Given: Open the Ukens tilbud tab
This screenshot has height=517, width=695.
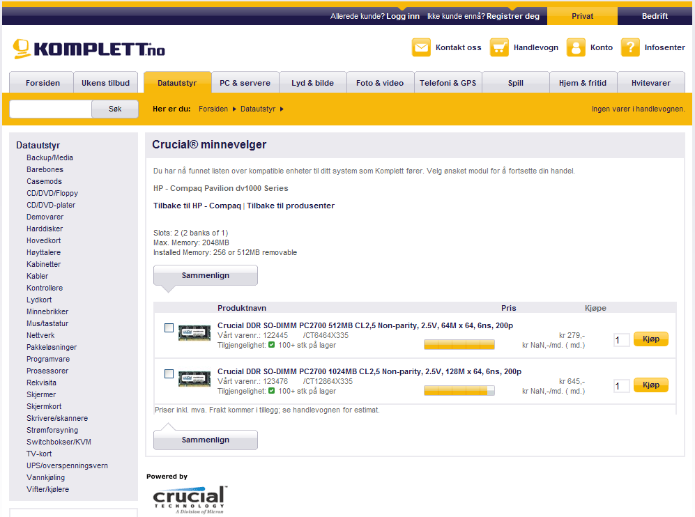Looking at the screenshot, I should [105, 83].
